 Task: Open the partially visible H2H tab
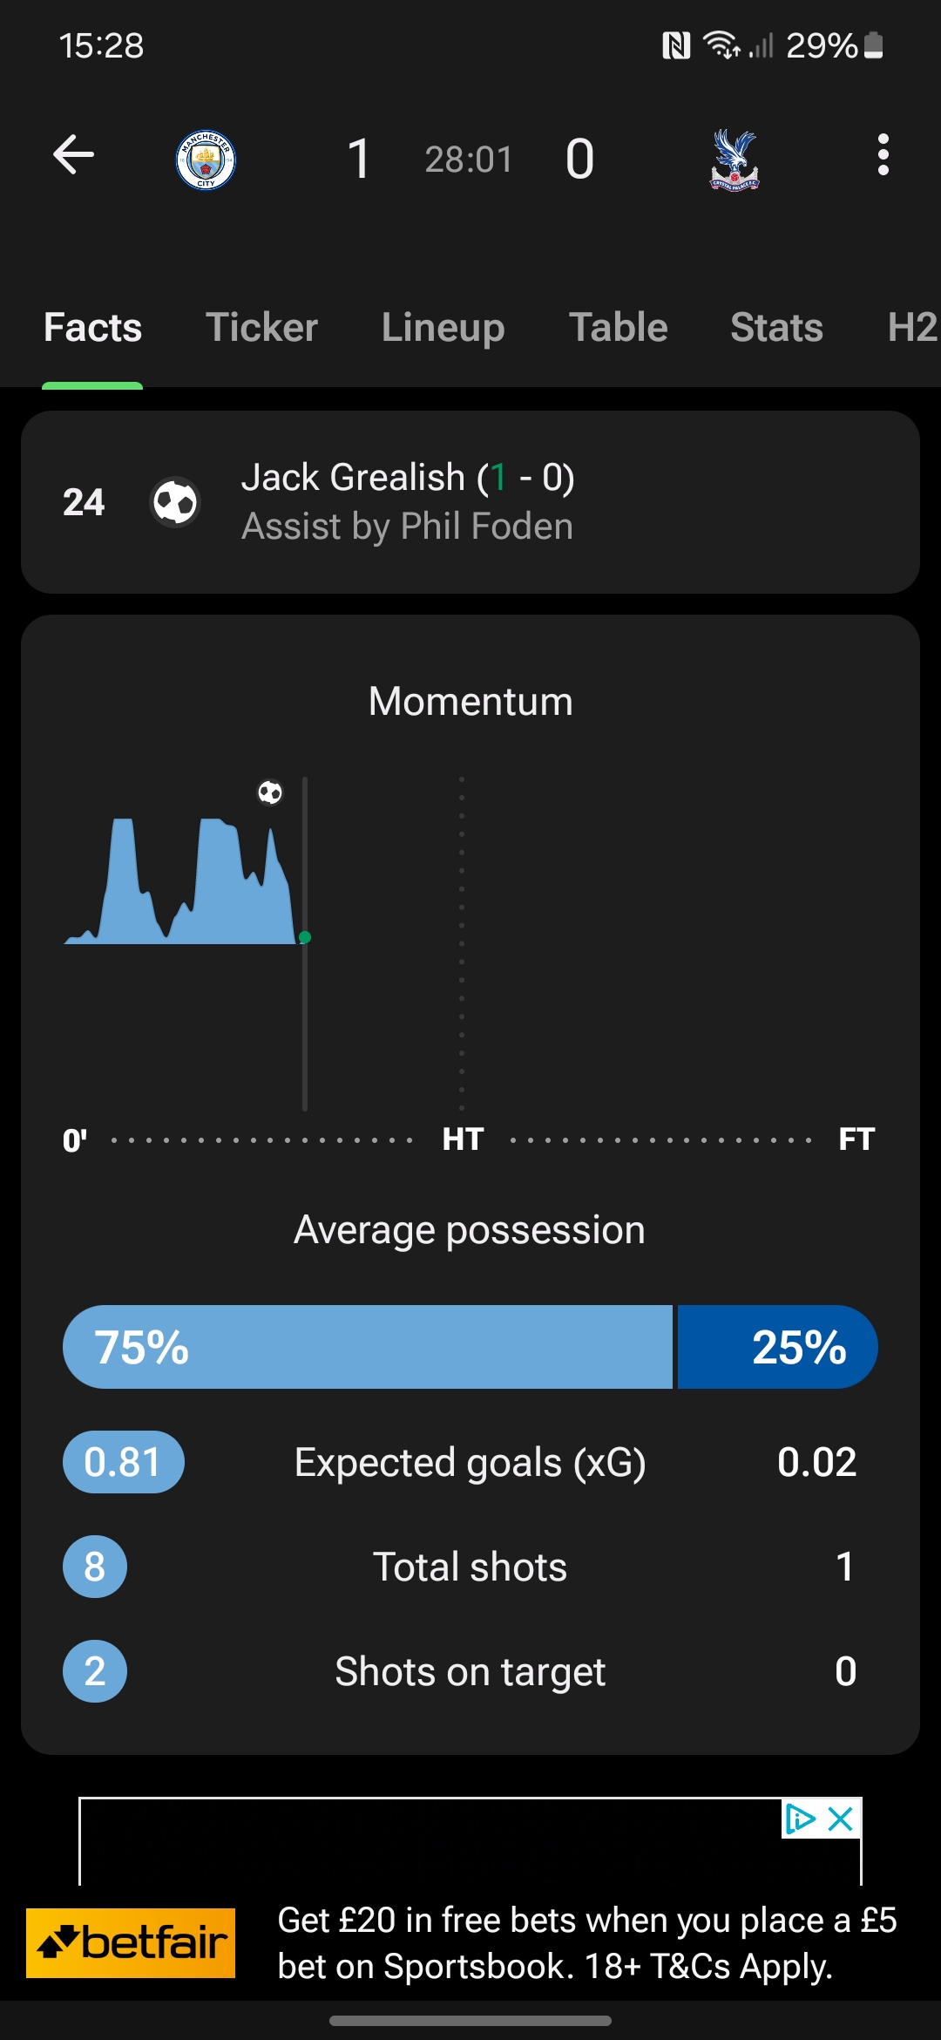point(913,328)
